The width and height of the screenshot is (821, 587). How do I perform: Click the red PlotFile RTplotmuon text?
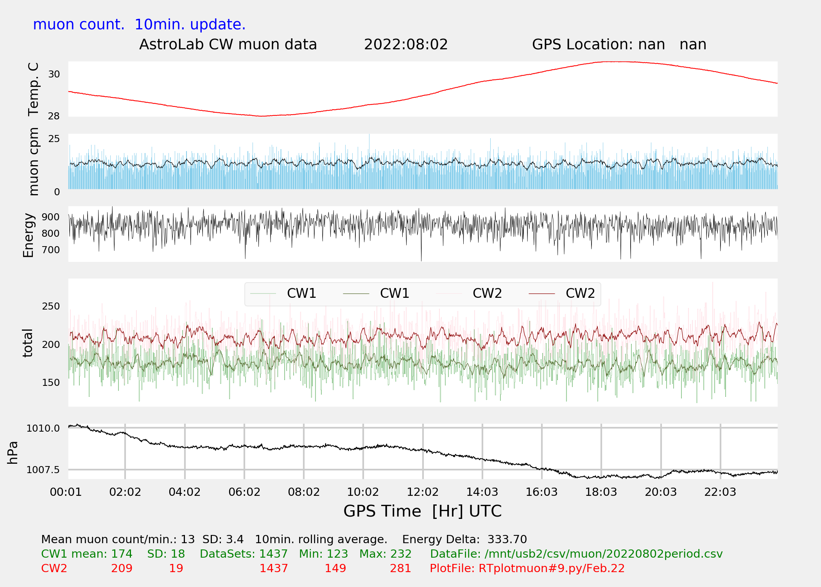527,568
